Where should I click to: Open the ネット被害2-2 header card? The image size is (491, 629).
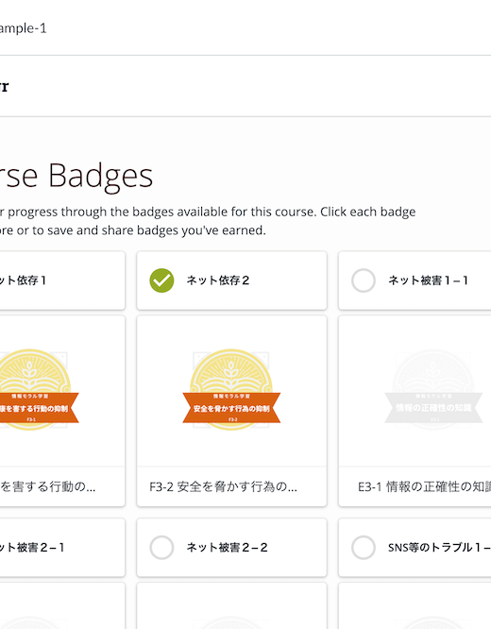click(232, 548)
